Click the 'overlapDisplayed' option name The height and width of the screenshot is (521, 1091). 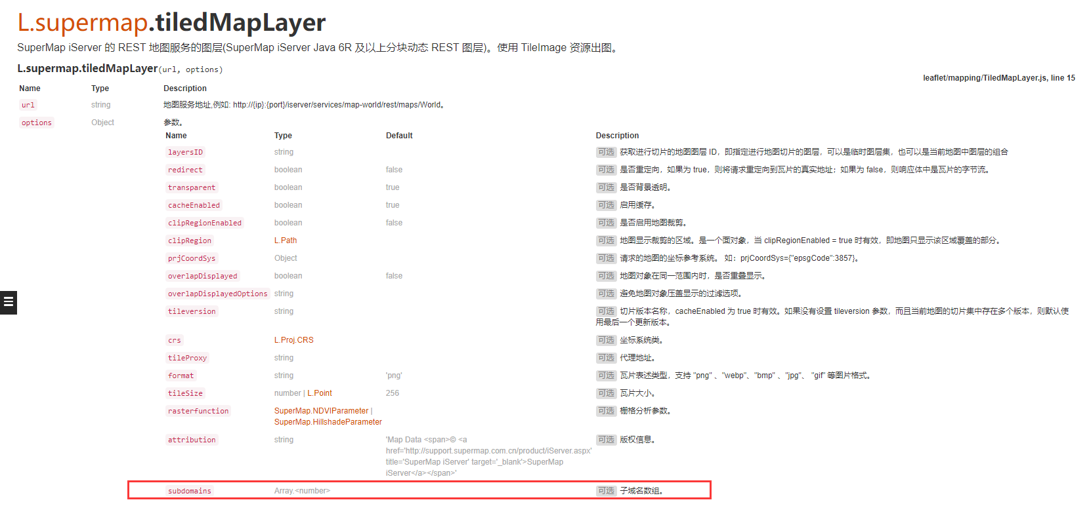click(x=203, y=276)
